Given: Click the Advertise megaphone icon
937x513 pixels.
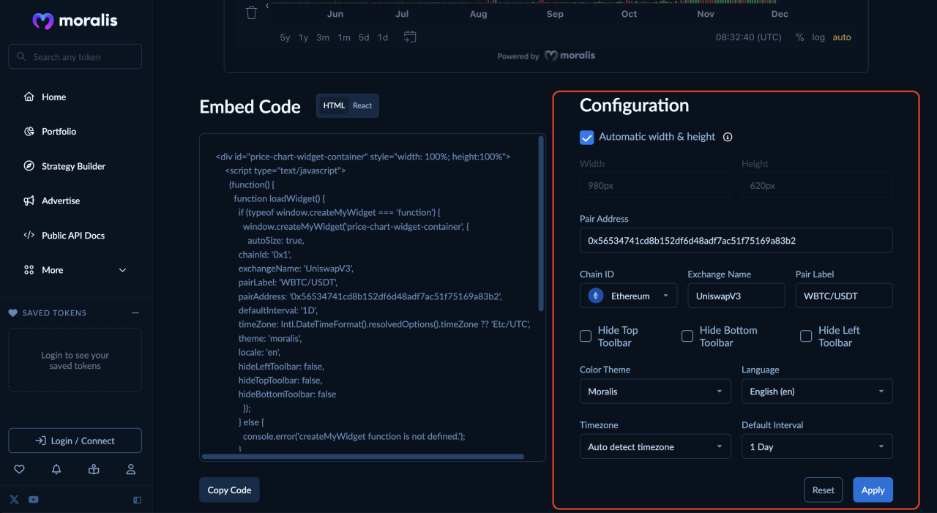Looking at the screenshot, I should tap(29, 201).
